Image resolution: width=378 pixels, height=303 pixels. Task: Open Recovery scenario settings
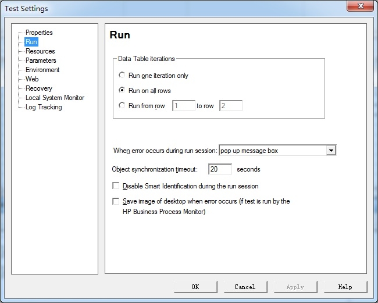click(x=39, y=88)
